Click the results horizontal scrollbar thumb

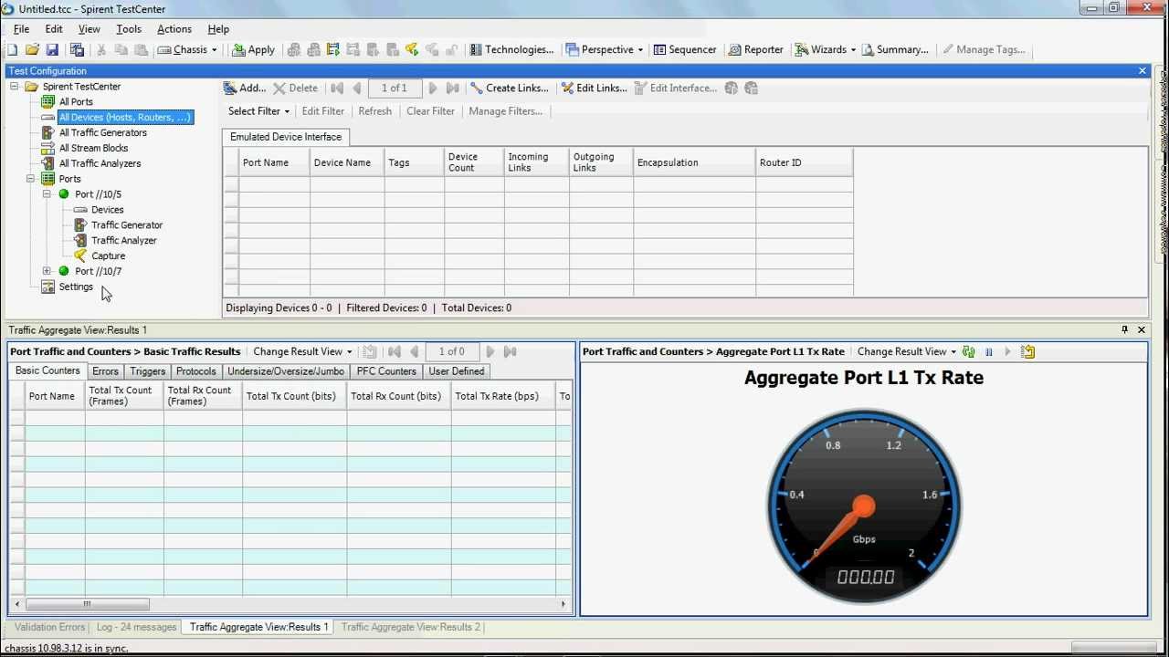[88, 604]
